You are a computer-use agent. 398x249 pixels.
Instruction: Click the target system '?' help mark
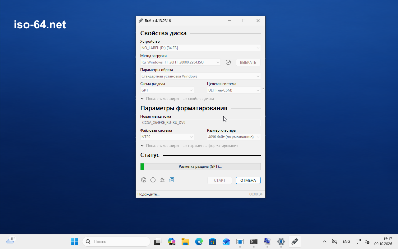tap(263, 90)
